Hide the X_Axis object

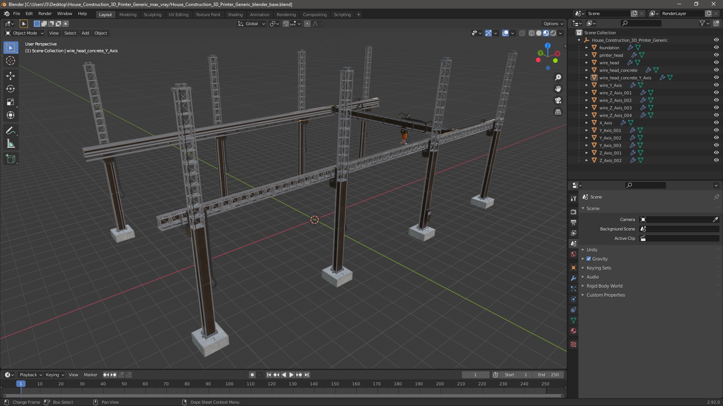pos(716,123)
